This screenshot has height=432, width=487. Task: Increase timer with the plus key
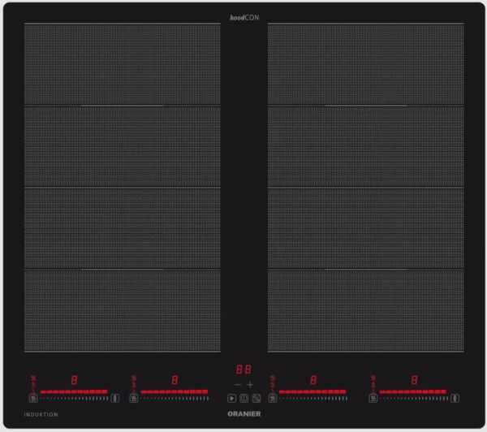tap(251, 384)
